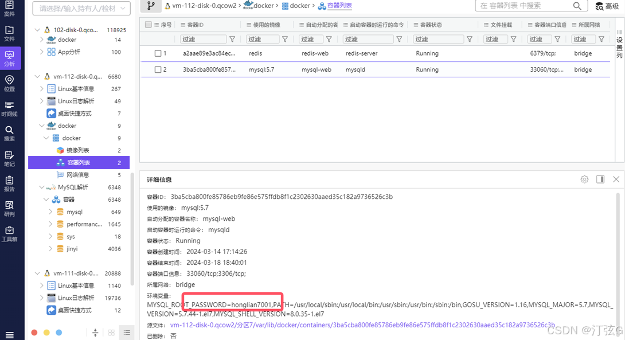Open the 位置 (location) sidebar view

point(9,83)
